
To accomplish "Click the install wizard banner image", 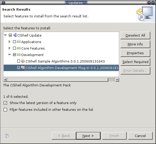I will 145,13.
